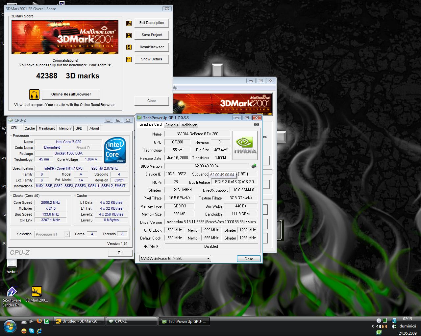Switch to the SPD tab in CPU-Z
This screenshot has width=421, height=336.
79,128
